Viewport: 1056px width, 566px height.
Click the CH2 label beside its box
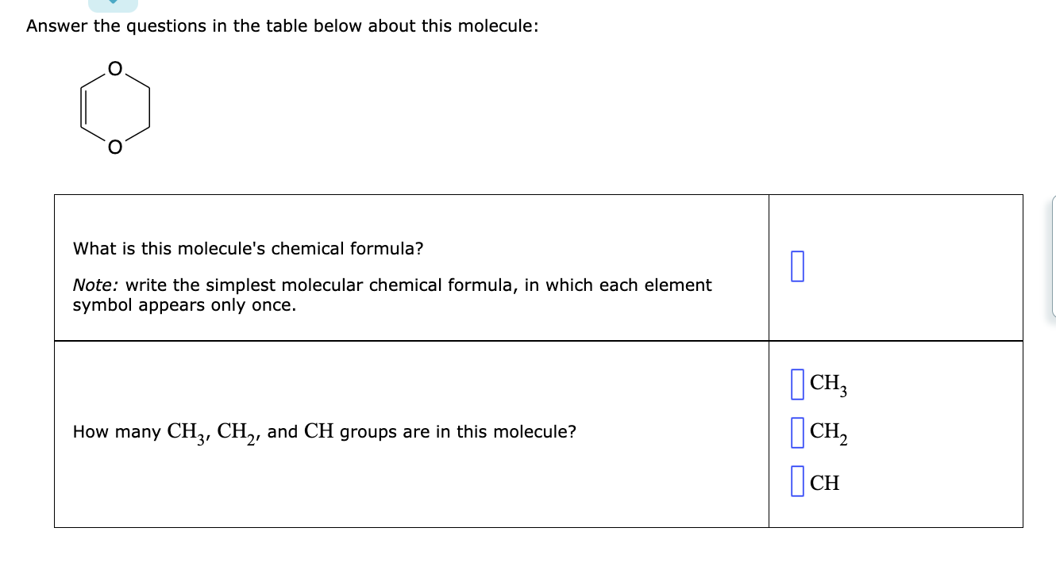828,434
